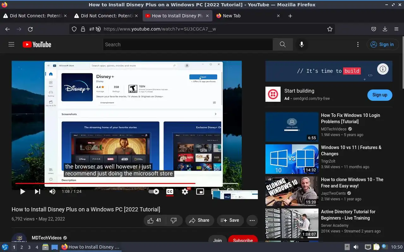Open Windows 10 vs 11 video title
The image size is (404, 252).
[x=351, y=151]
